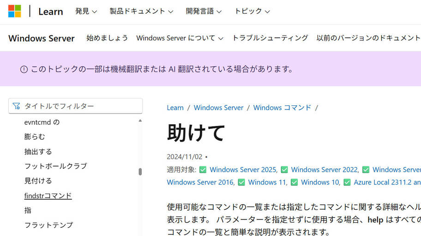
Task: Click green check icon before Azure Local
Action: 347,182
